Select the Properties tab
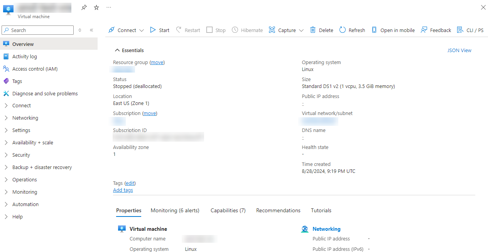The height and width of the screenshot is (252, 488). 129,210
